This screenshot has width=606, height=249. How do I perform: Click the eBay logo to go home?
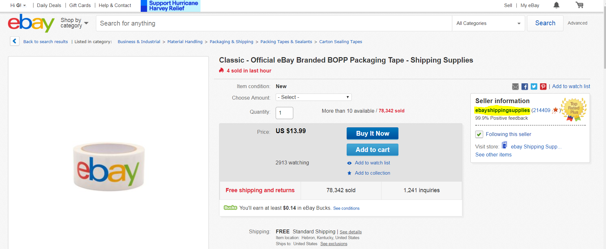pyautogui.click(x=31, y=23)
